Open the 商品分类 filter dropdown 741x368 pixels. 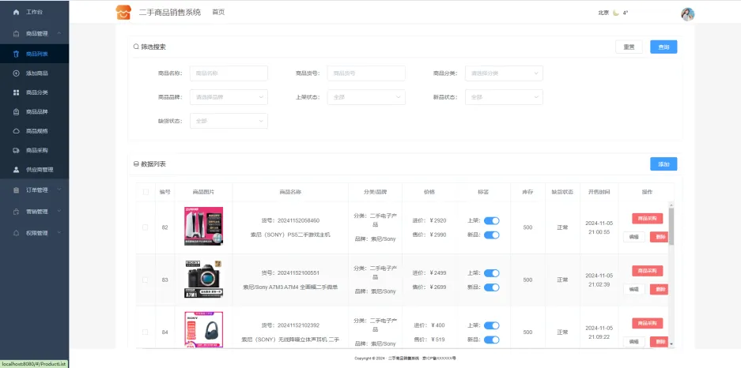(x=504, y=73)
